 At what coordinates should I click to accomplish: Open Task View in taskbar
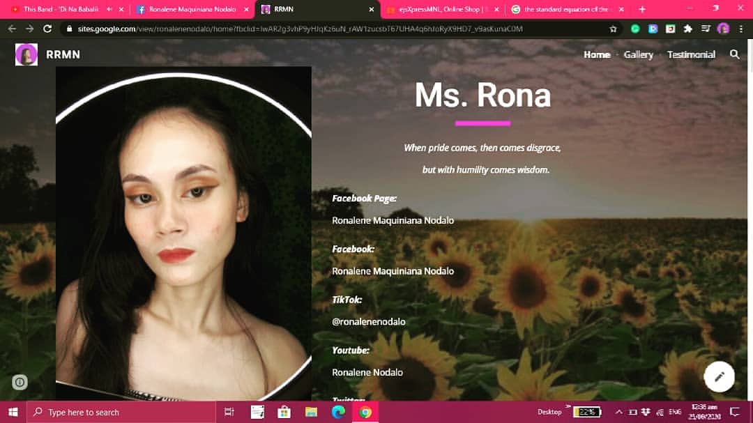tap(229, 412)
